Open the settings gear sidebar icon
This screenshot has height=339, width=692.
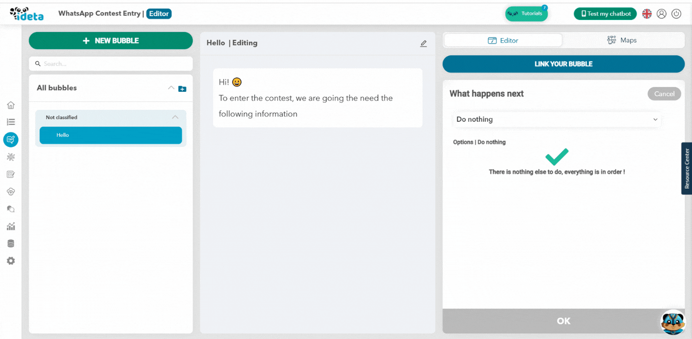pyautogui.click(x=11, y=261)
